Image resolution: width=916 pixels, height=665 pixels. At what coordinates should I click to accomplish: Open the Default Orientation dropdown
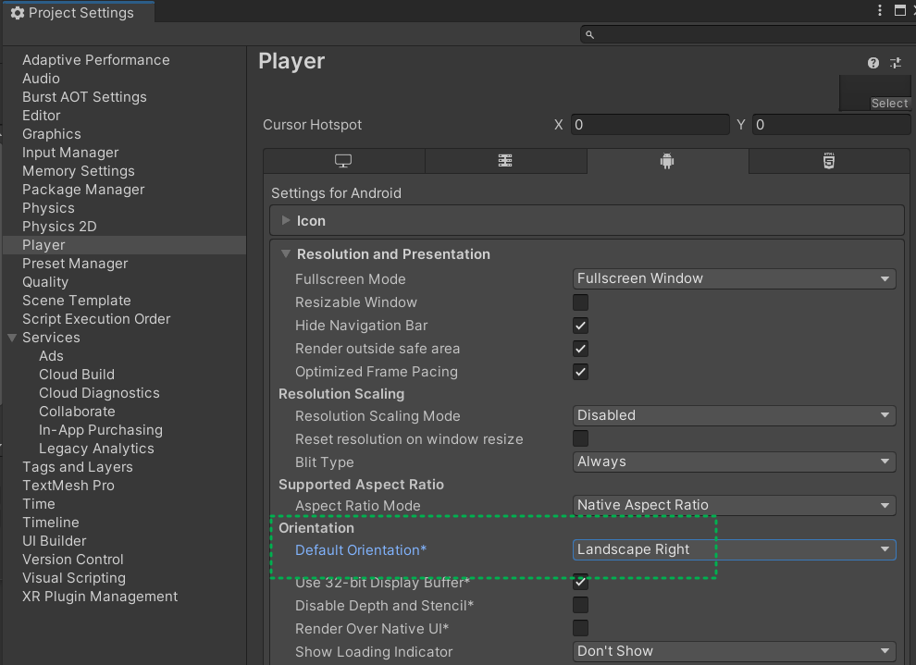[x=735, y=549]
